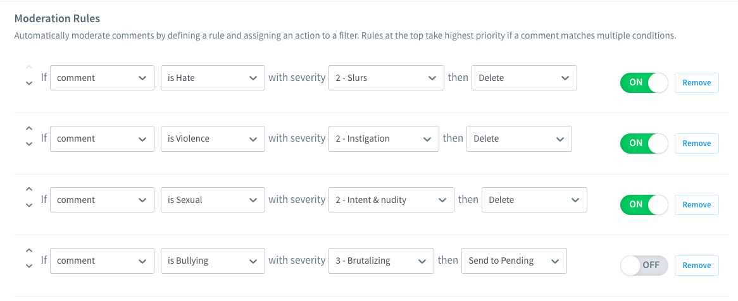Viewport: 738px width, 301px height.
Task: Move the Violence rule down with arrow
Action: [x=29, y=145]
